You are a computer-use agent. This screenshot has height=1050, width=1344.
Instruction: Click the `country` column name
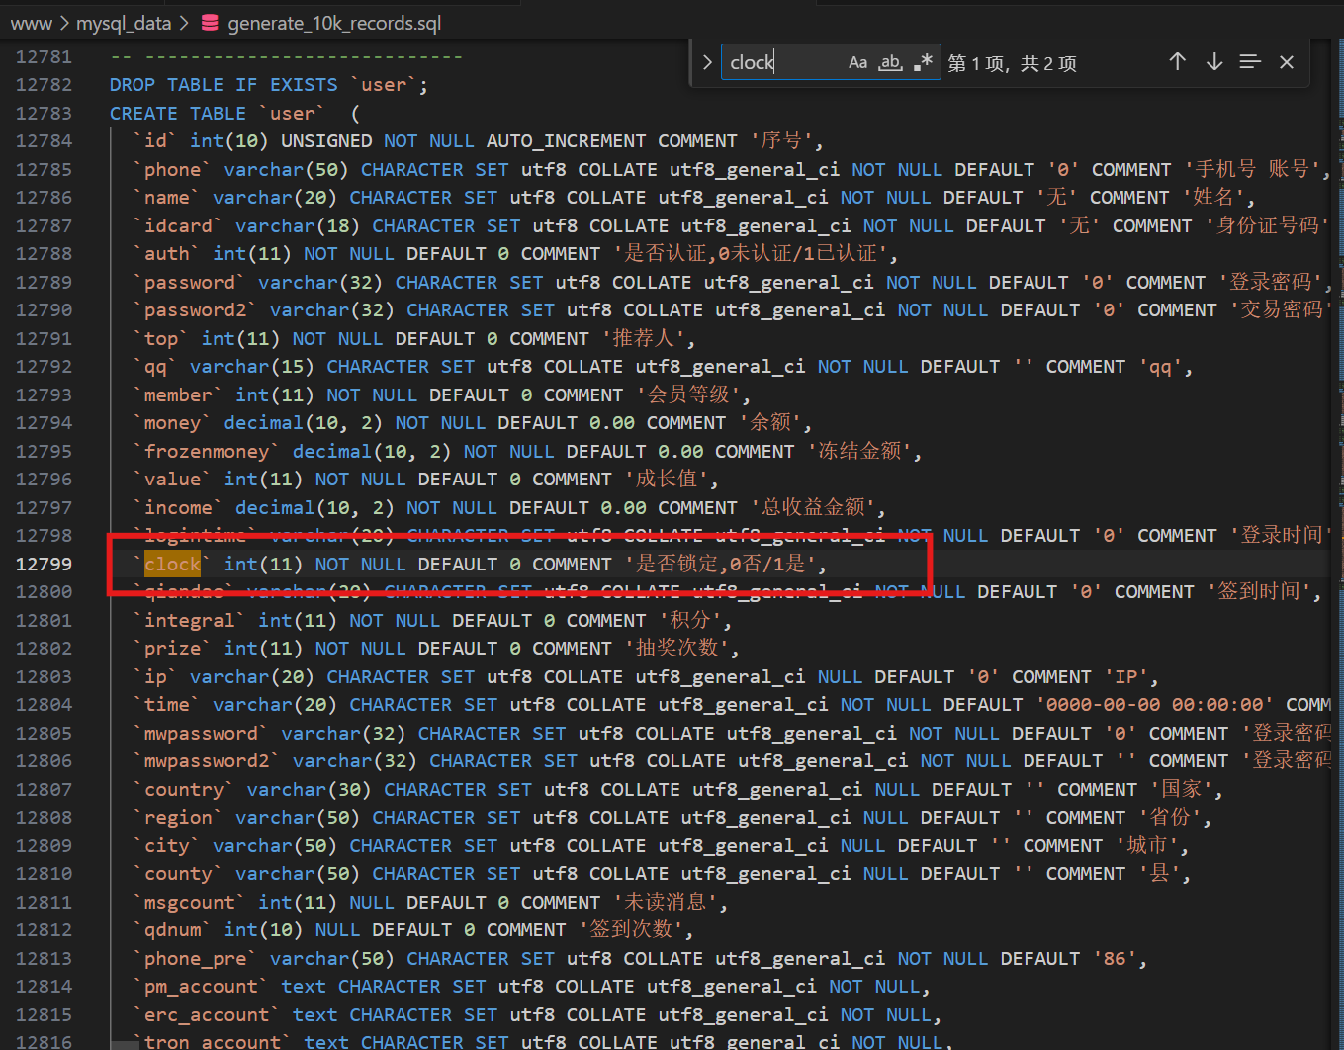point(185,789)
